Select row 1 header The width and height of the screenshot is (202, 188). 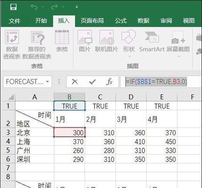point(8,106)
